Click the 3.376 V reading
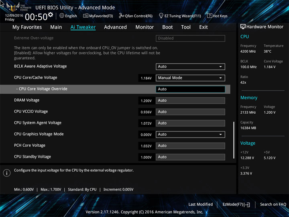The image size is (289, 217). (246, 174)
